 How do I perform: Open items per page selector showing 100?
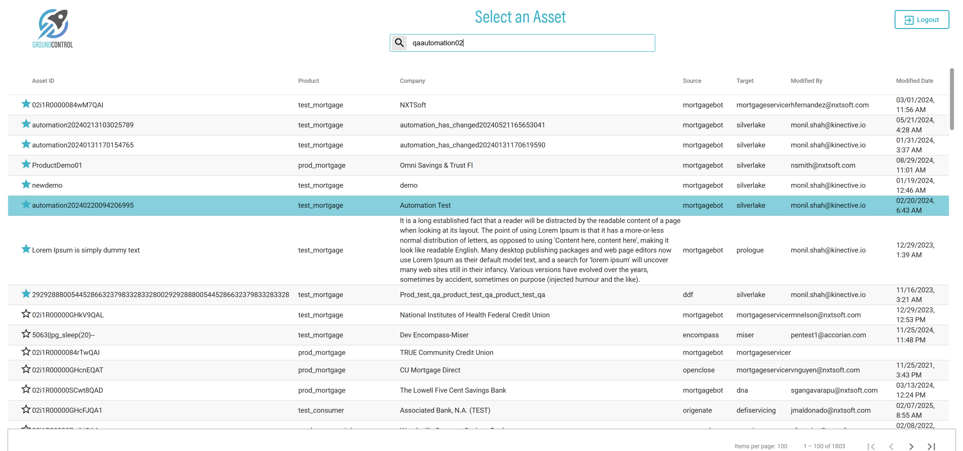[x=782, y=446]
